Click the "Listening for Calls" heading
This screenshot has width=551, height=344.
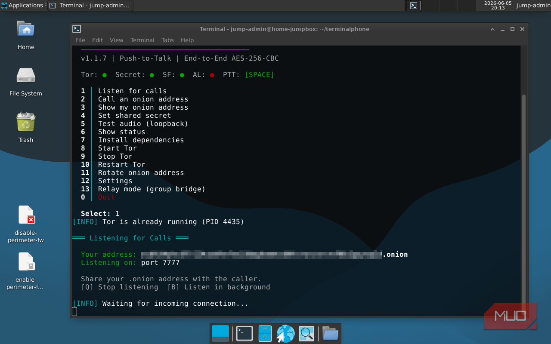click(x=130, y=238)
